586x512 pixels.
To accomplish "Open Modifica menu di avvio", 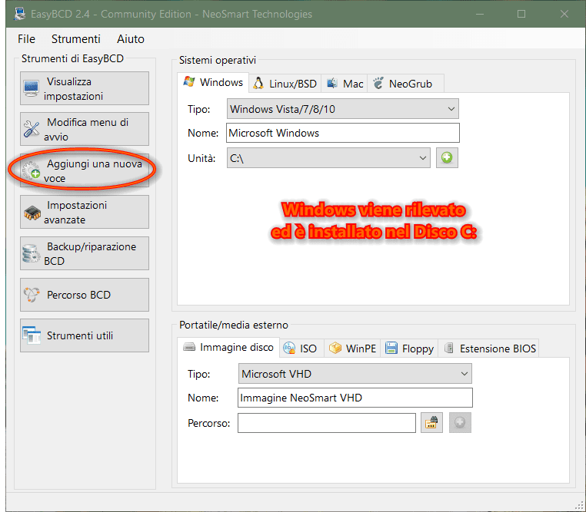I will 85,129.
